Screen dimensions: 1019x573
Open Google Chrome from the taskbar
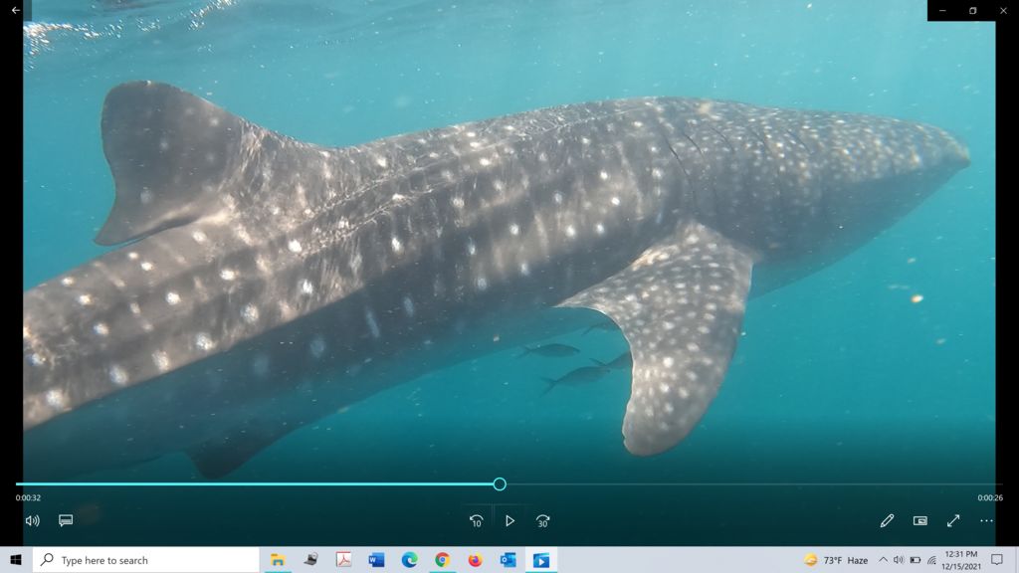[x=442, y=560]
